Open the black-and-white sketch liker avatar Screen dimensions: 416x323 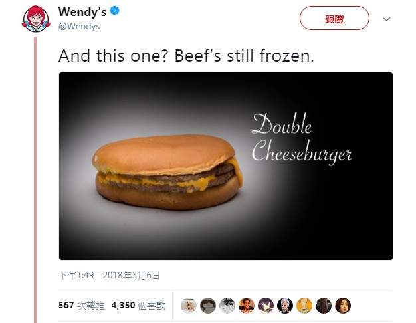click(227, 306)
